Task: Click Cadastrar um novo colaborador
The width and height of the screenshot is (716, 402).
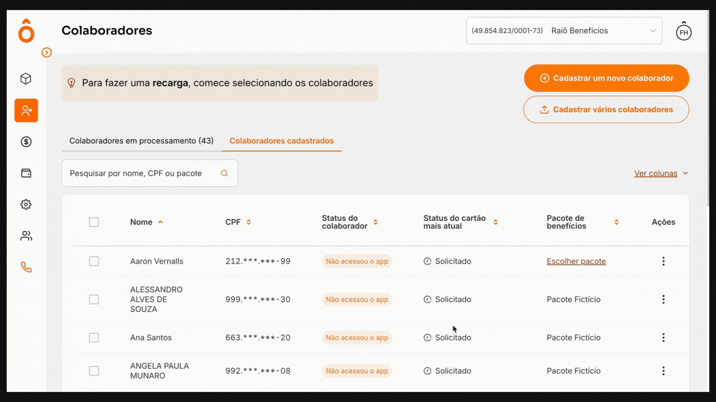Action: pyautogui.click(x=606, y=78)
